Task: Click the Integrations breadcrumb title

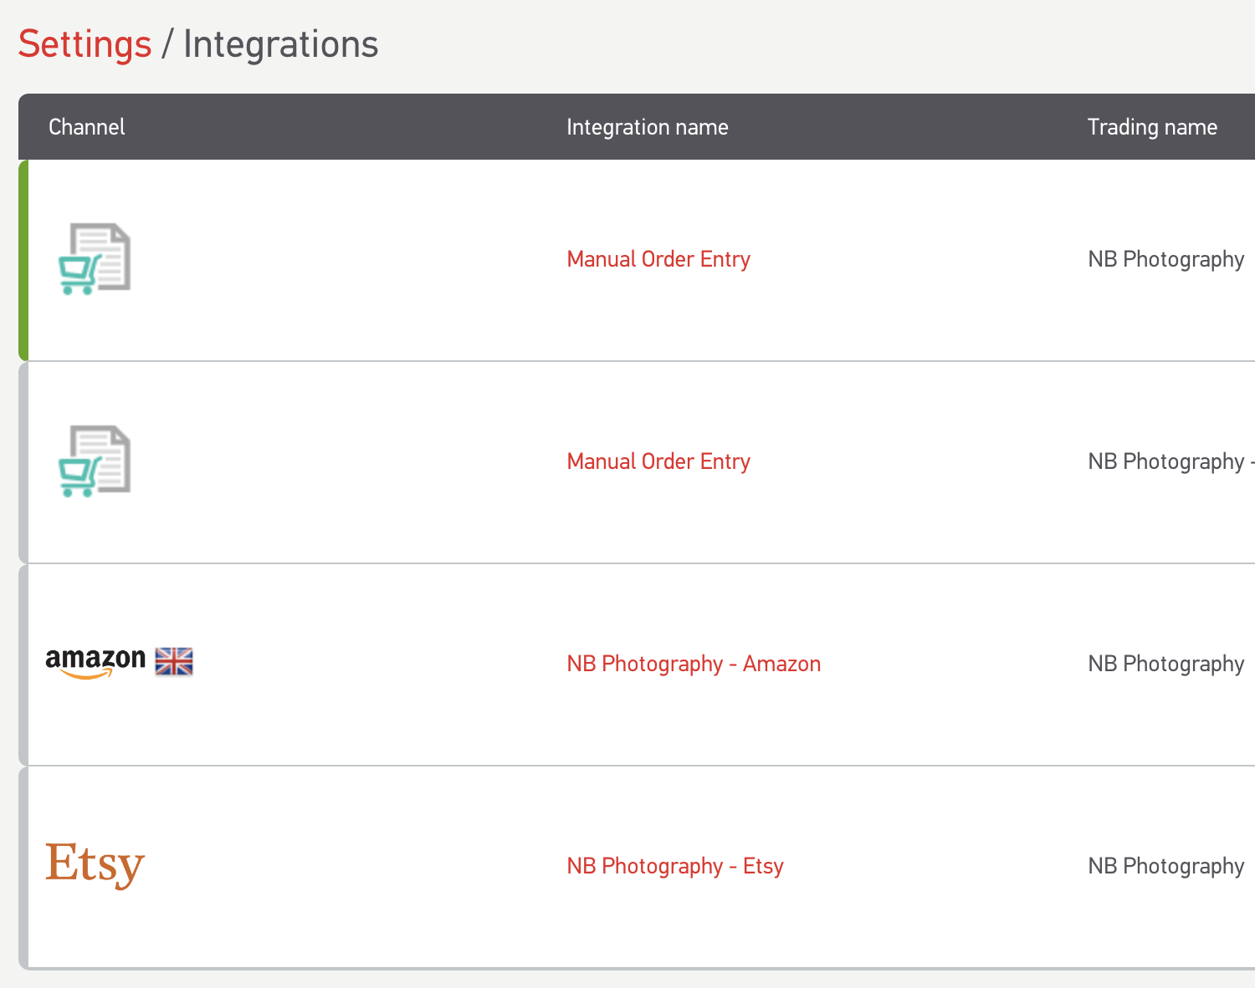Action: tap(280, 44)
